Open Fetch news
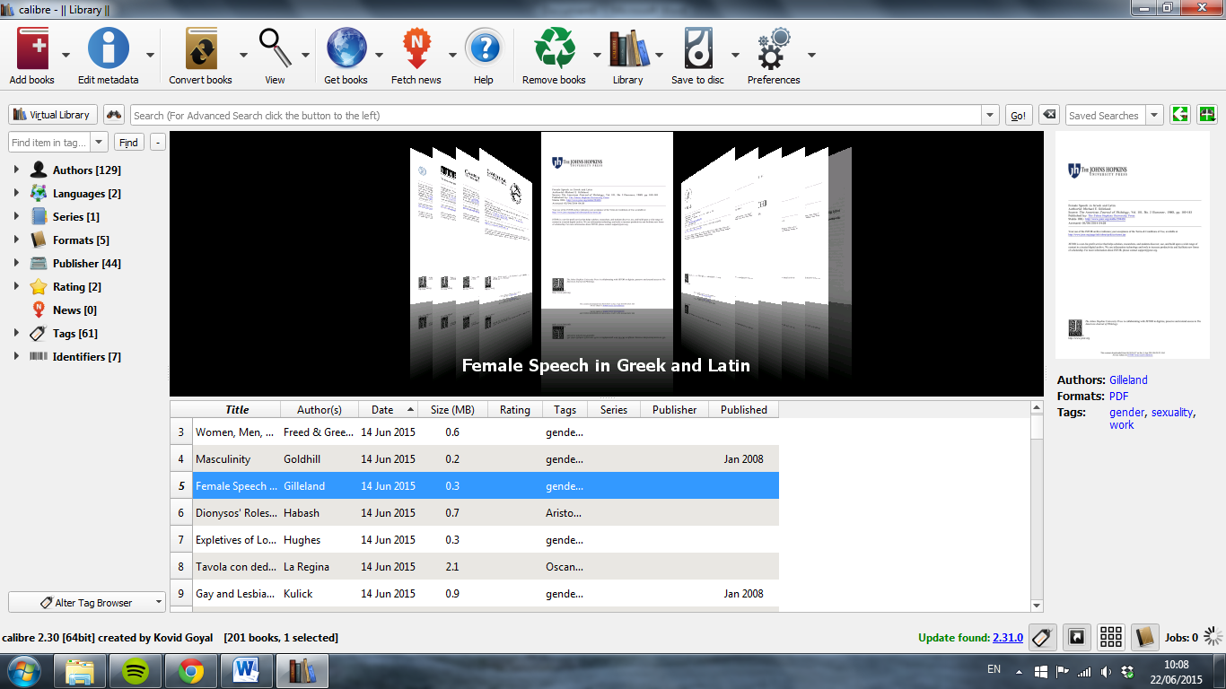The height and width of the screenshot is (689, 1226). point(416,48)
